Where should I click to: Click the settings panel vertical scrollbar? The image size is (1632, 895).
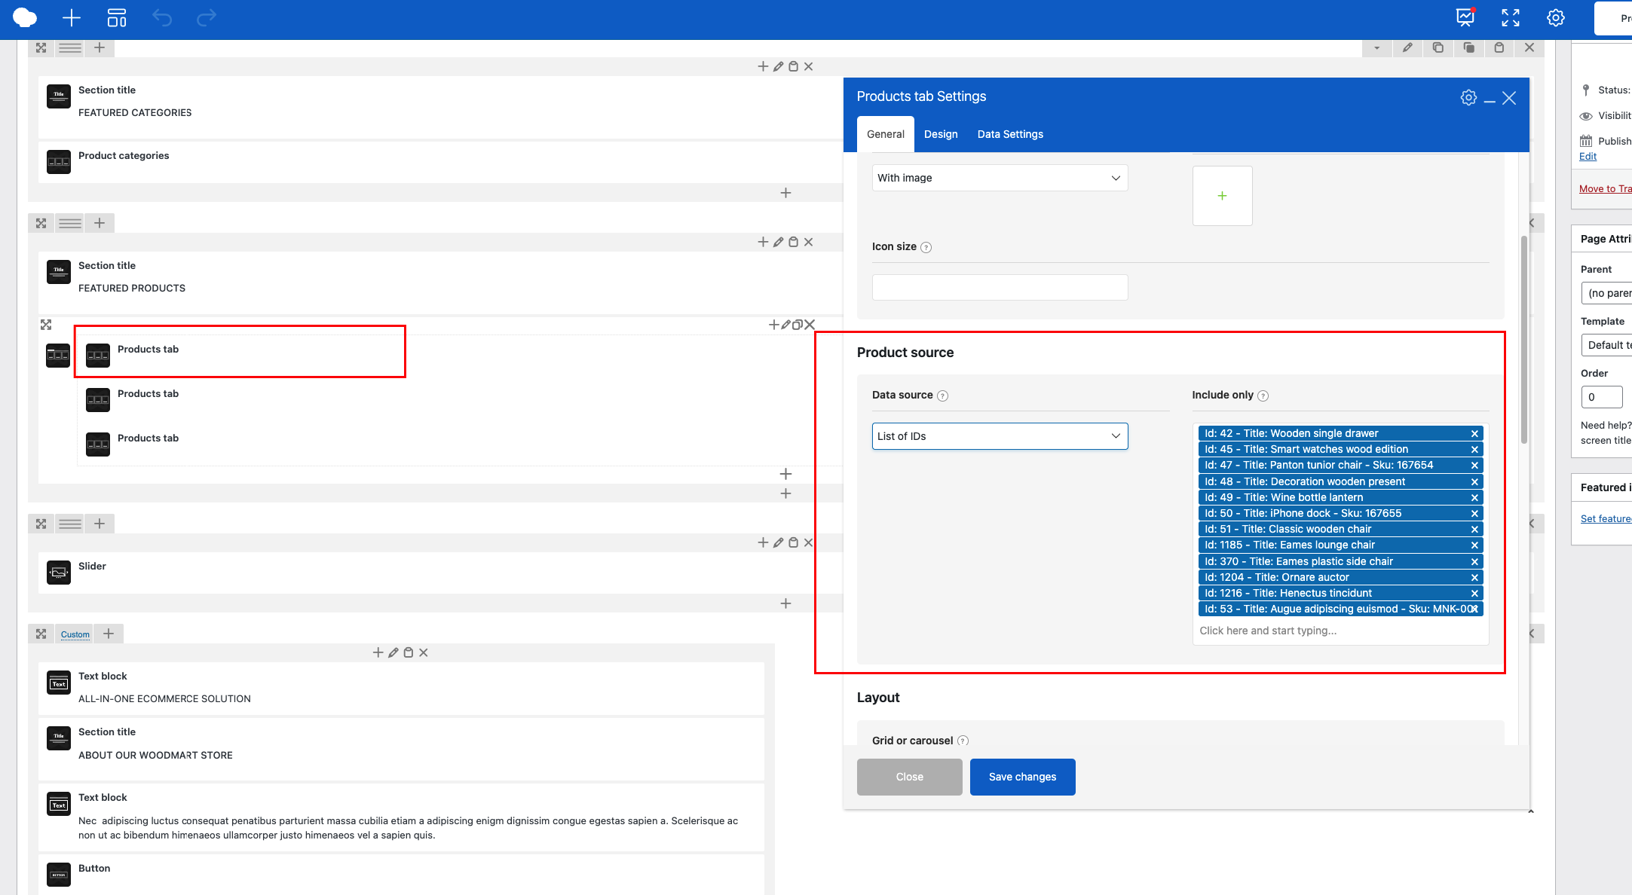pyautogui.click(x=1523, y=339)
